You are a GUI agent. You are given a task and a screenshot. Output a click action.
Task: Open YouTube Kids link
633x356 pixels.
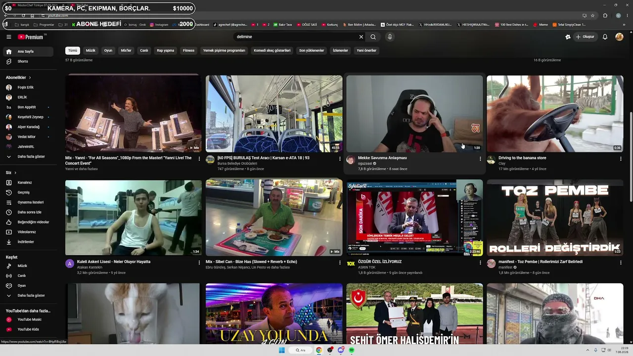click(x=28, y=329)
